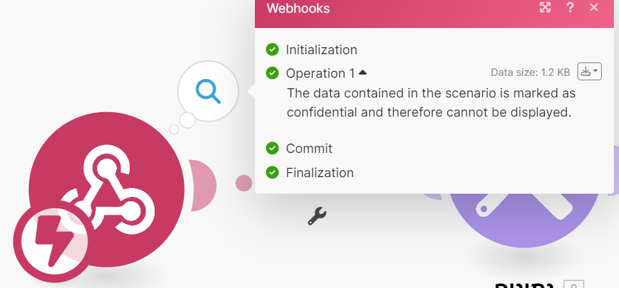This screenshot has height=288, width=619.
Task: Click the small pink connector dot
Action: [244, 184]
